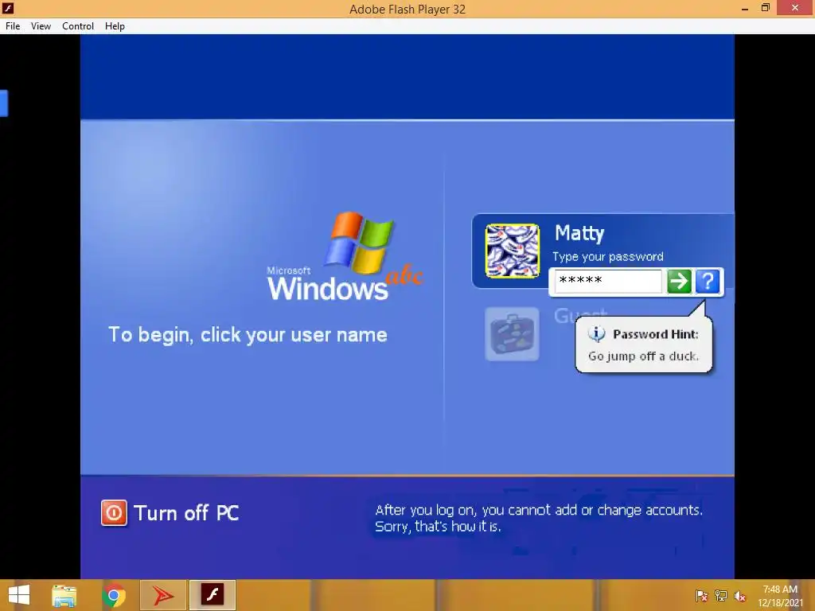Click the Flash Player title bar icon

point(8,8)
